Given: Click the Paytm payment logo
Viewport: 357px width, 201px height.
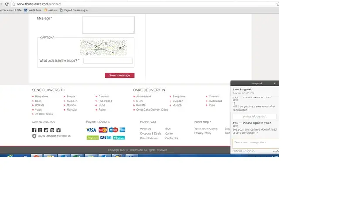Looking at the screenshot, I should point(105,138).
